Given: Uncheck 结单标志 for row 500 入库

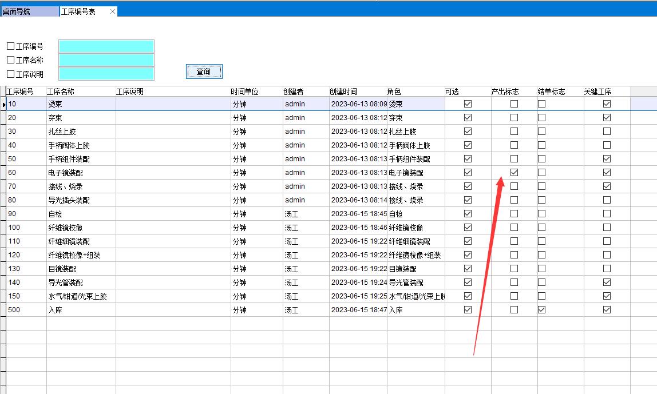Looking at the screenshot, I should pyautogui.click(x=541, y=309).
